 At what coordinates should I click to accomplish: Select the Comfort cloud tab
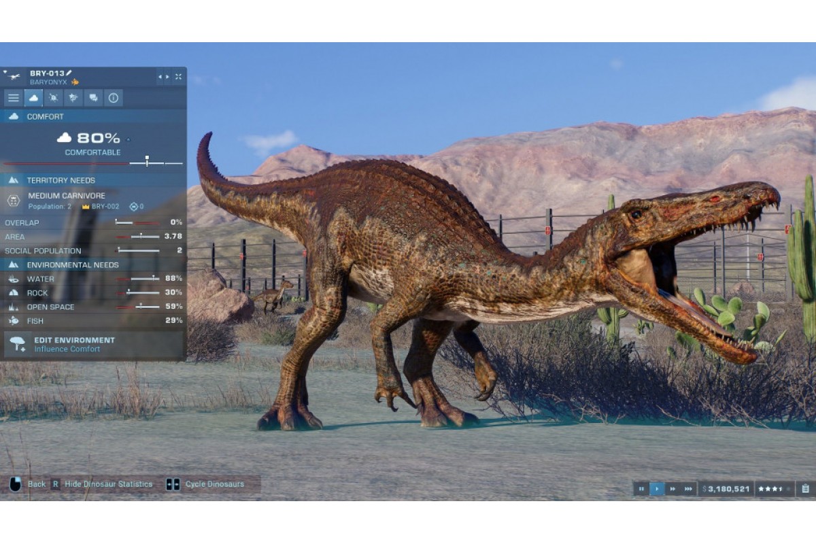33,98
